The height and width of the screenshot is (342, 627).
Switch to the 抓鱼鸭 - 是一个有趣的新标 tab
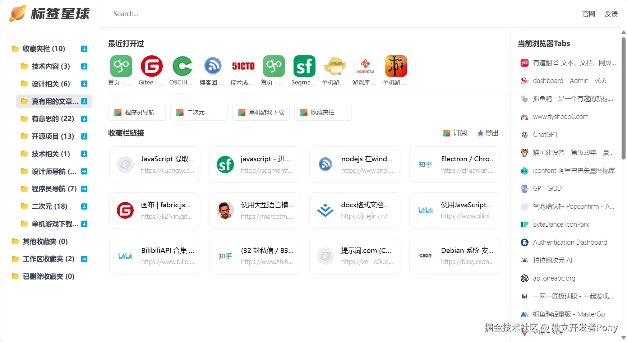pyautogui.click(x=568, y=99)
